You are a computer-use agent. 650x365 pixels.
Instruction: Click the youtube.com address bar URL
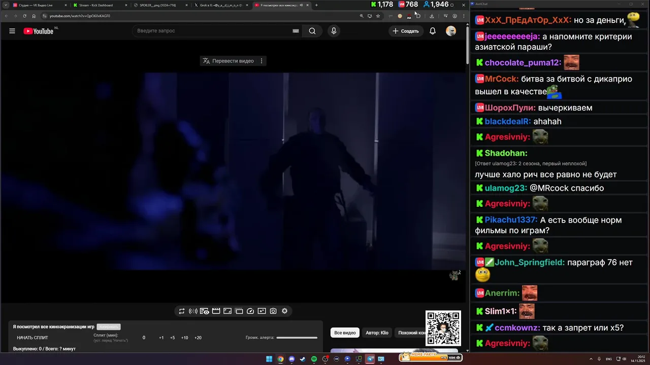[80, 16]
